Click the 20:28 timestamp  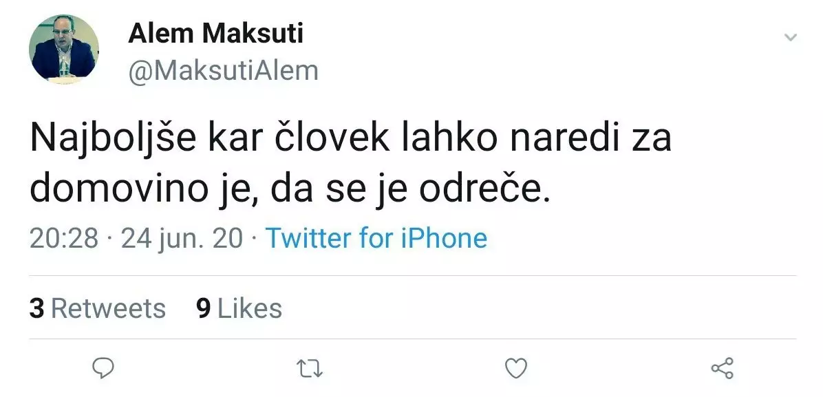65,239
